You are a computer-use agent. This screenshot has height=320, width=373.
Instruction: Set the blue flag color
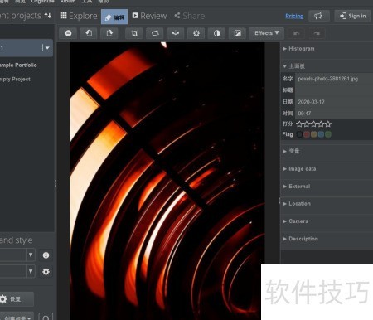coord(321,134)
